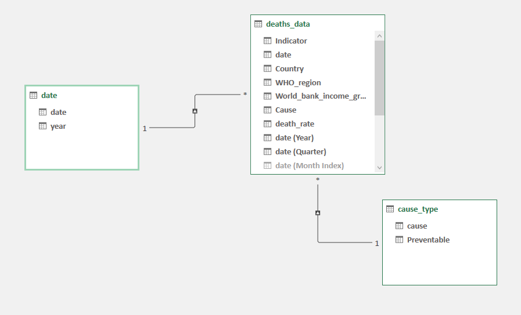This screenshot has height=315, width=521.
Task: Click the '1' end of cause_type relationship
Action: tap(377, 243)
